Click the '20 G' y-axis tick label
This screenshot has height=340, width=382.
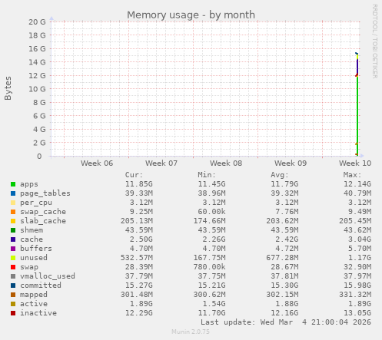pyautogui.click(x=37, y=22)
